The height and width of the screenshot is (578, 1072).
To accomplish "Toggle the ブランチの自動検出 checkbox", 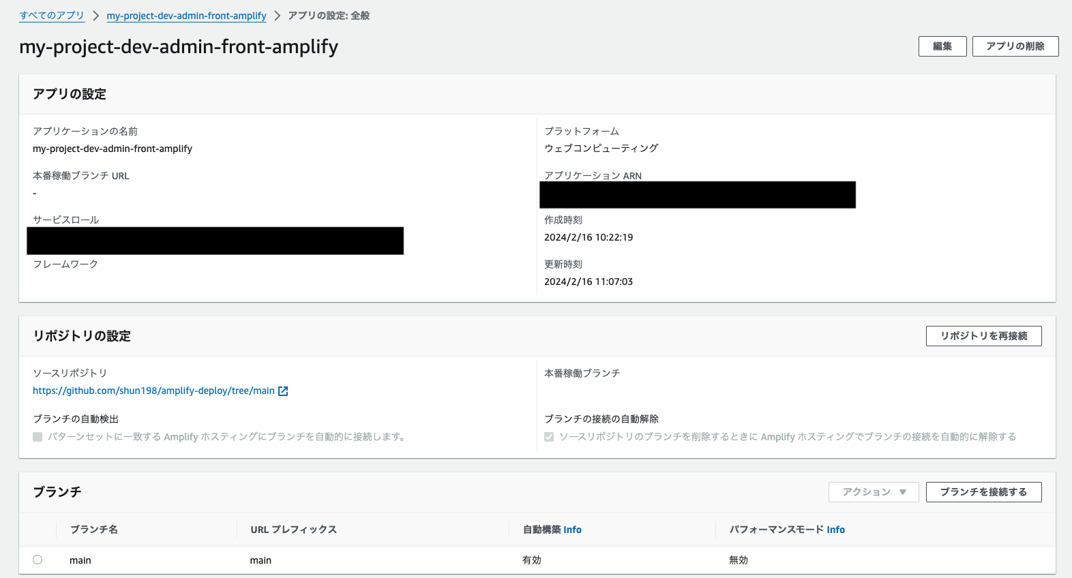I will coord(38,437).
